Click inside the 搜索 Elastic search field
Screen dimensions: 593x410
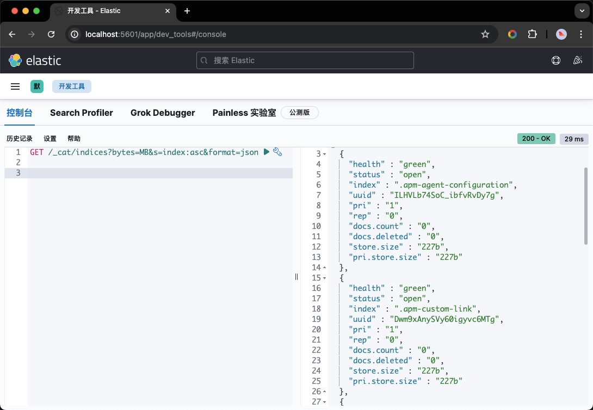(305, 60)
